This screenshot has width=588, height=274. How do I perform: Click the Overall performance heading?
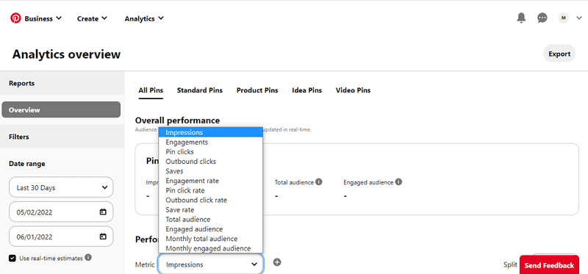[x=177, y=120]
